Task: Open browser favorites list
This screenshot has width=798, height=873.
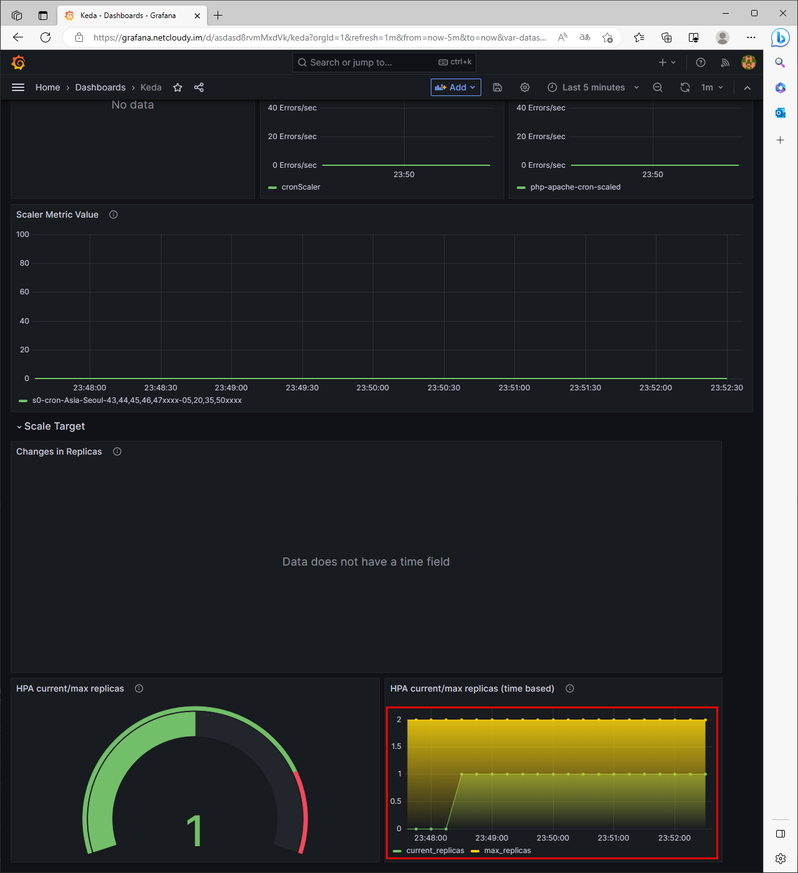Action: (x=639, y=37)
